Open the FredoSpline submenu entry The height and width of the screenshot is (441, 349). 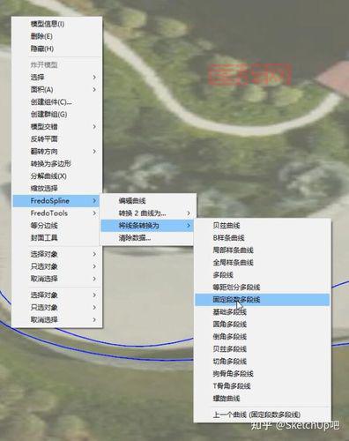point(57,201)
